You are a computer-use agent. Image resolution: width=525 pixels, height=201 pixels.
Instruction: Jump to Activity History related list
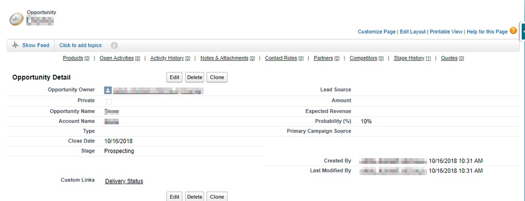pyautogui.click(x=167, y=58)
